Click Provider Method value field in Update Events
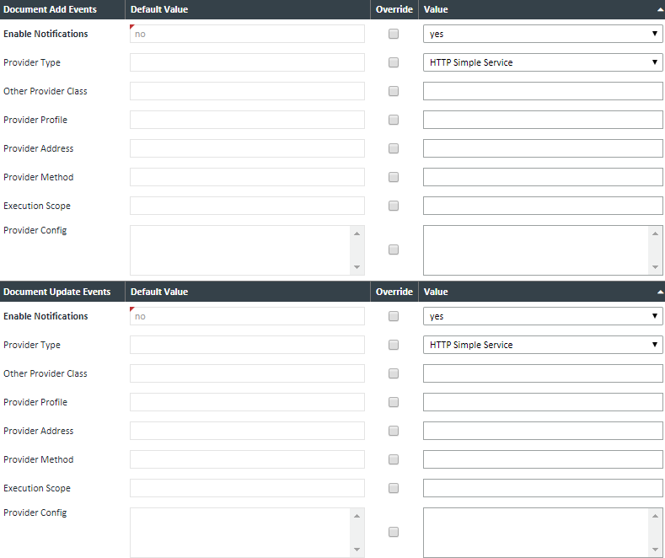This screenshot has width=665, height=558. point(542,459)
